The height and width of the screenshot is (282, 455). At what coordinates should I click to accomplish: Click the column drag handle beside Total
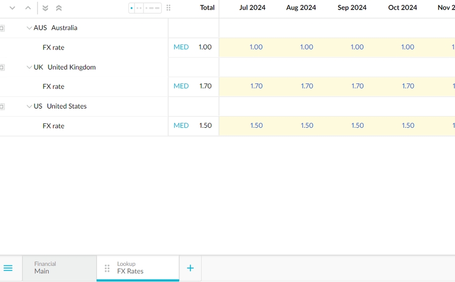(x=168, y=8)
